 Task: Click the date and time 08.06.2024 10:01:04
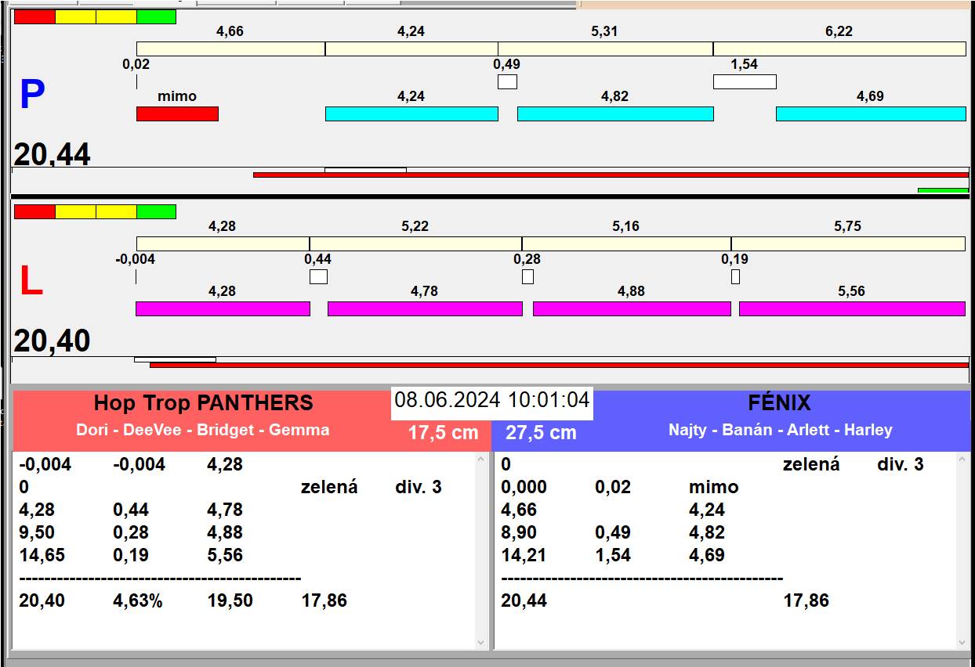[492, 400]
